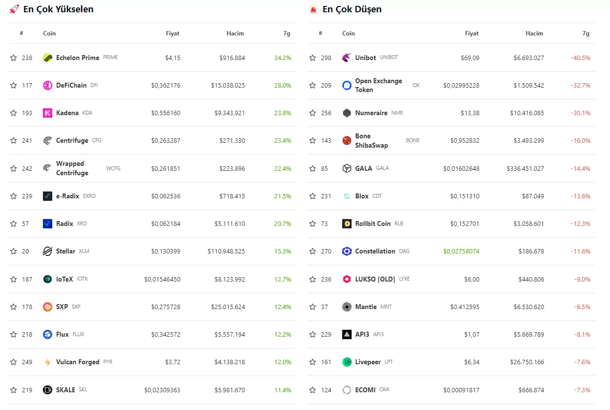The height and width of the screenshot is (410, 610).
Task: Toggle favorite star for SKALE
Action: [x=13, y=390]
